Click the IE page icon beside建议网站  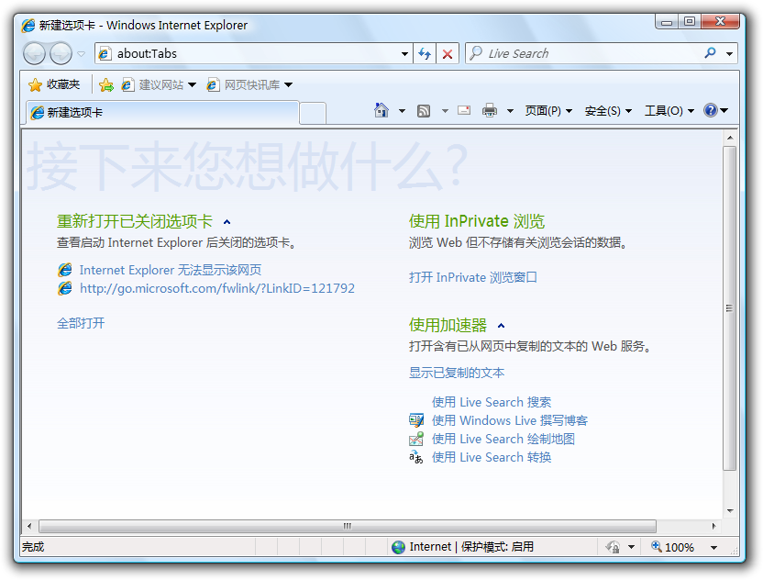pos(127,84)
